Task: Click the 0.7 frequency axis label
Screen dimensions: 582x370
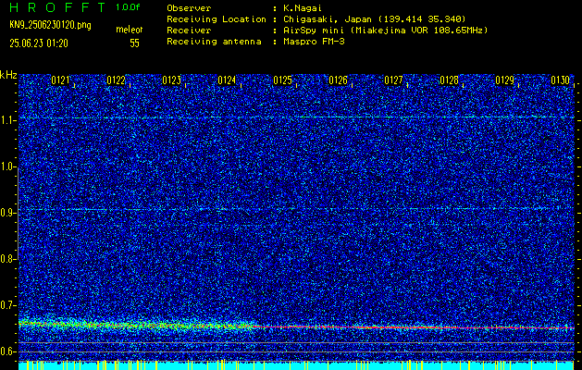Action: [6, 305]
